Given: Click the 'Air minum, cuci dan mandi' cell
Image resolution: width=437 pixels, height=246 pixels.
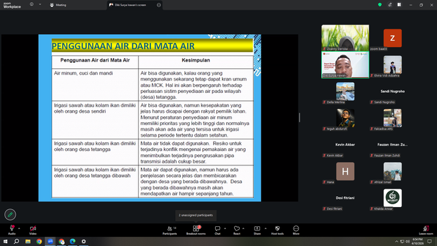Looking at the screenshot, I should click(x=95, y=85).
